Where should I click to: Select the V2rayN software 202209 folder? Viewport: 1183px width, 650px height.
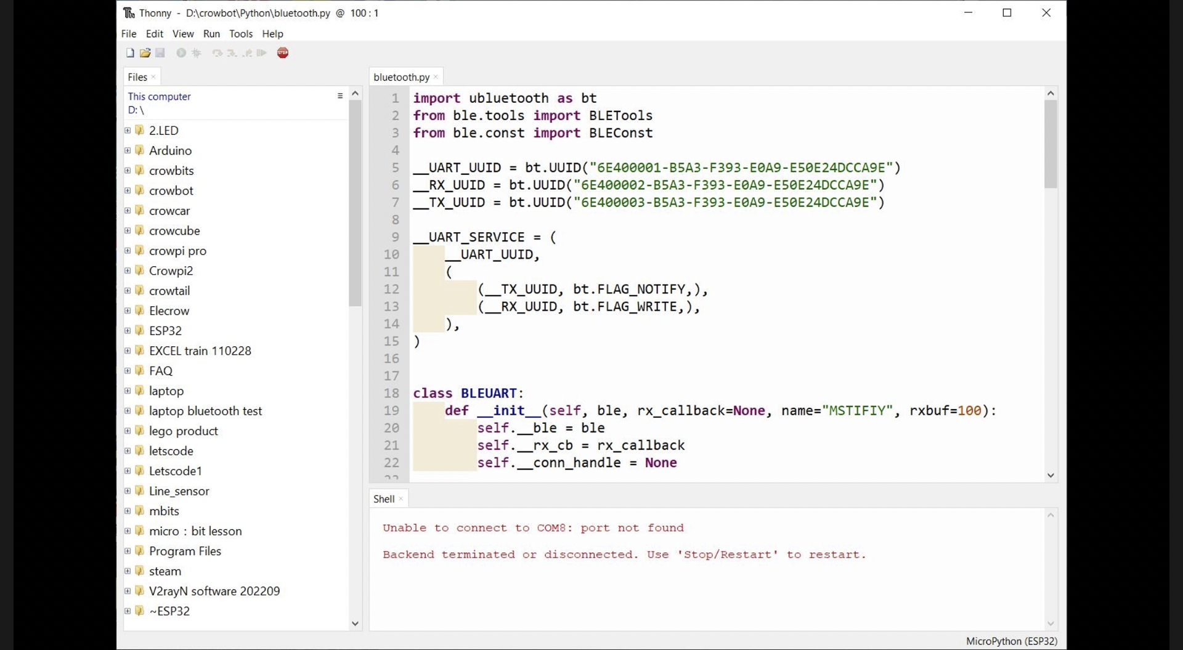tap(214, 591)
